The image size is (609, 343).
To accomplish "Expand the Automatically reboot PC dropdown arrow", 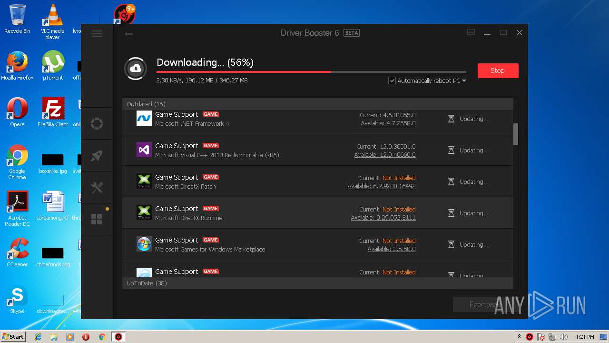I will coord(464,81).
